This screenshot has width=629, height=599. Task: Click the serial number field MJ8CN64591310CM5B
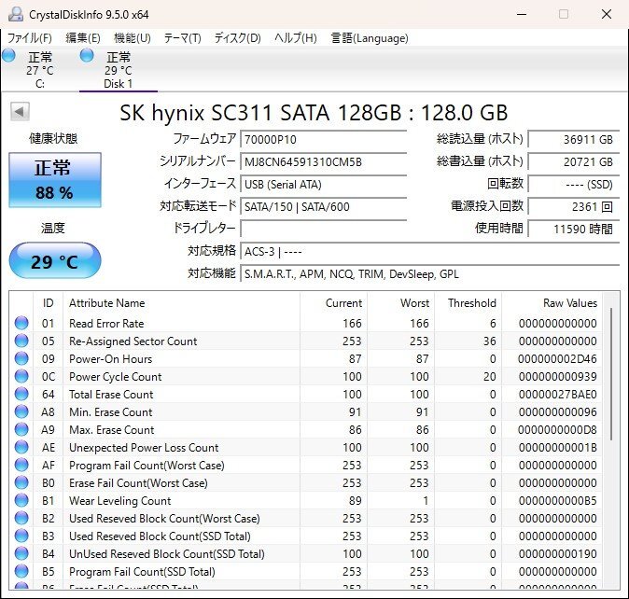pos(323,162)
